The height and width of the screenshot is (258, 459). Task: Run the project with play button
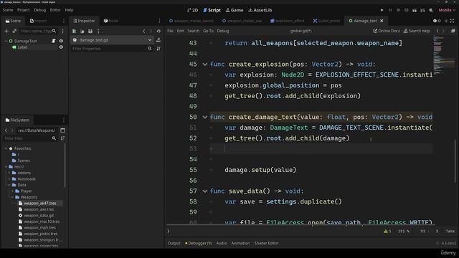tap(382, 10)
